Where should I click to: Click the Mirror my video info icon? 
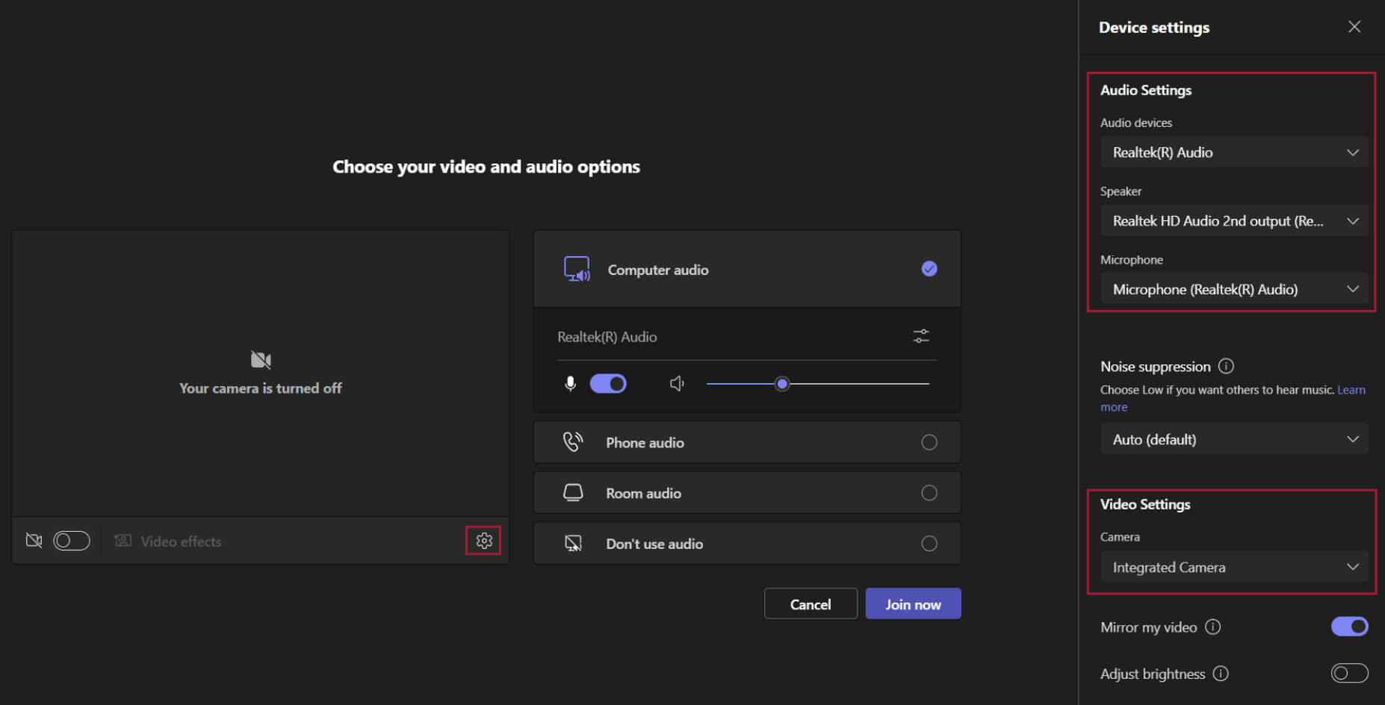pos(1213,627)
